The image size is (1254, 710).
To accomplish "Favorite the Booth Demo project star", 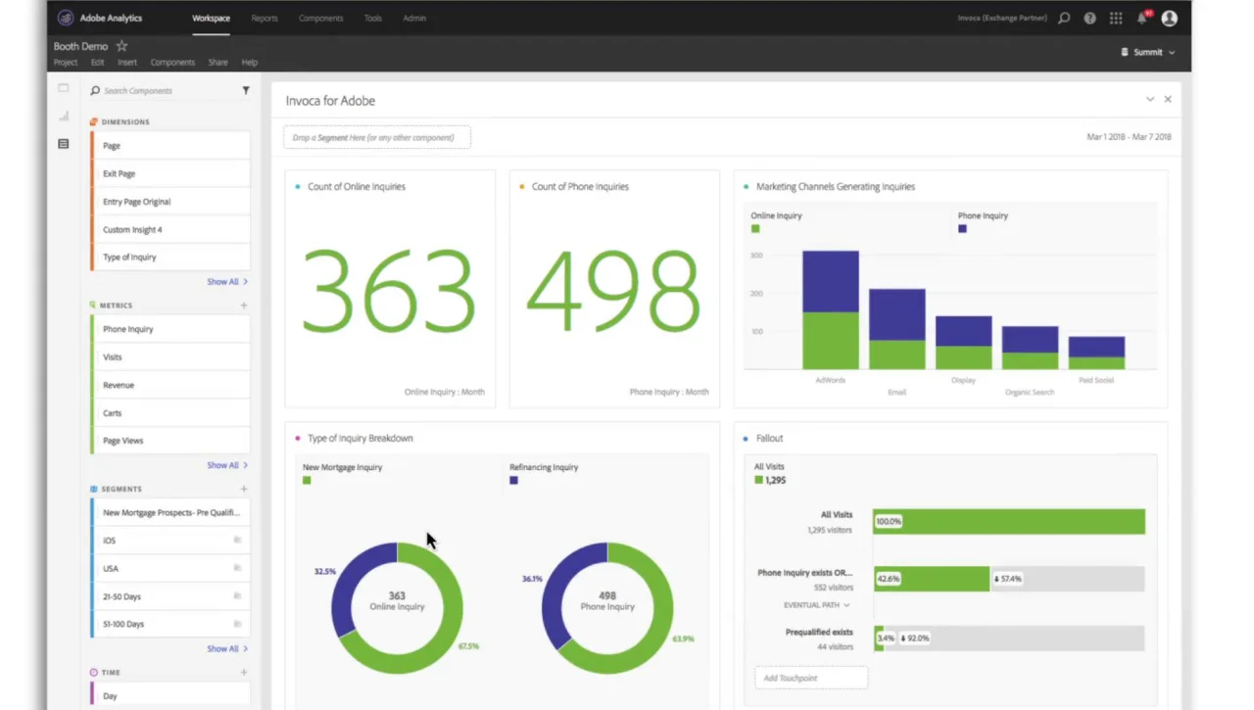I will pos(121,46).
